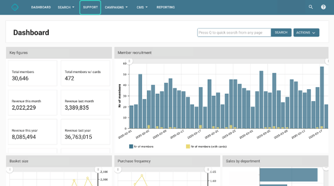This screenshot has width=334, height=186.
Task: Expand the Campaigns dropdown menu
Action: (x=116, y=7)
